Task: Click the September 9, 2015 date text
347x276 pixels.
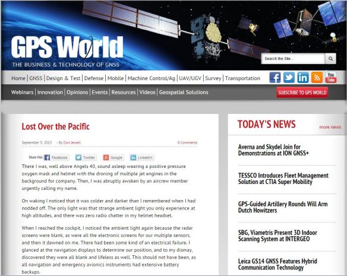Action: click(37, 142)
